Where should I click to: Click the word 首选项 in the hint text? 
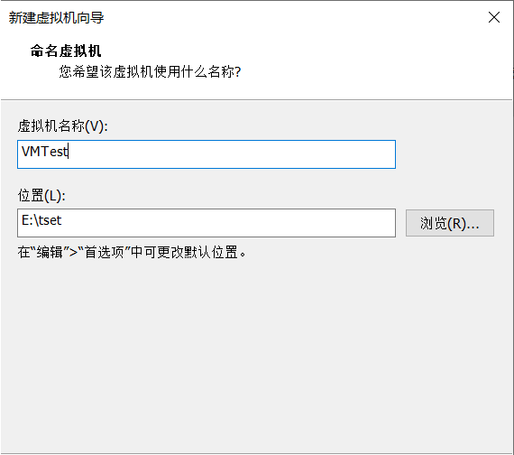(x=105, y=252)
